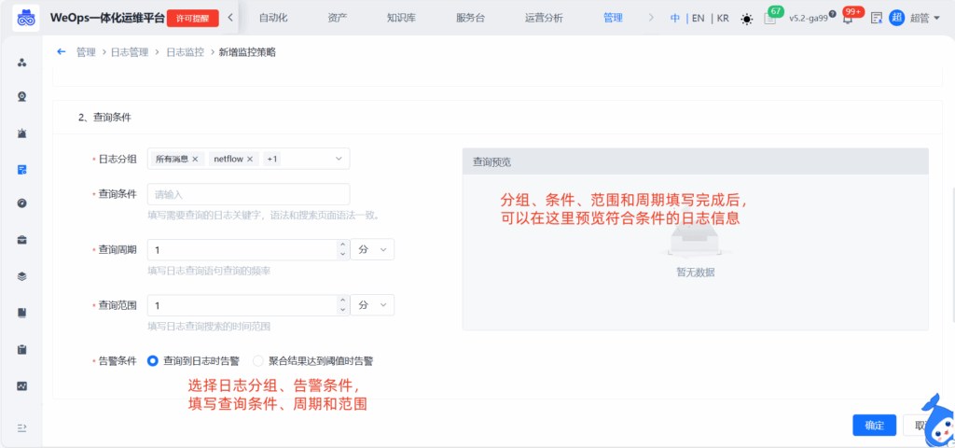This screenshot has width=955, height=448.
Task: Click the 查询条件 input field
Action: 248,194
